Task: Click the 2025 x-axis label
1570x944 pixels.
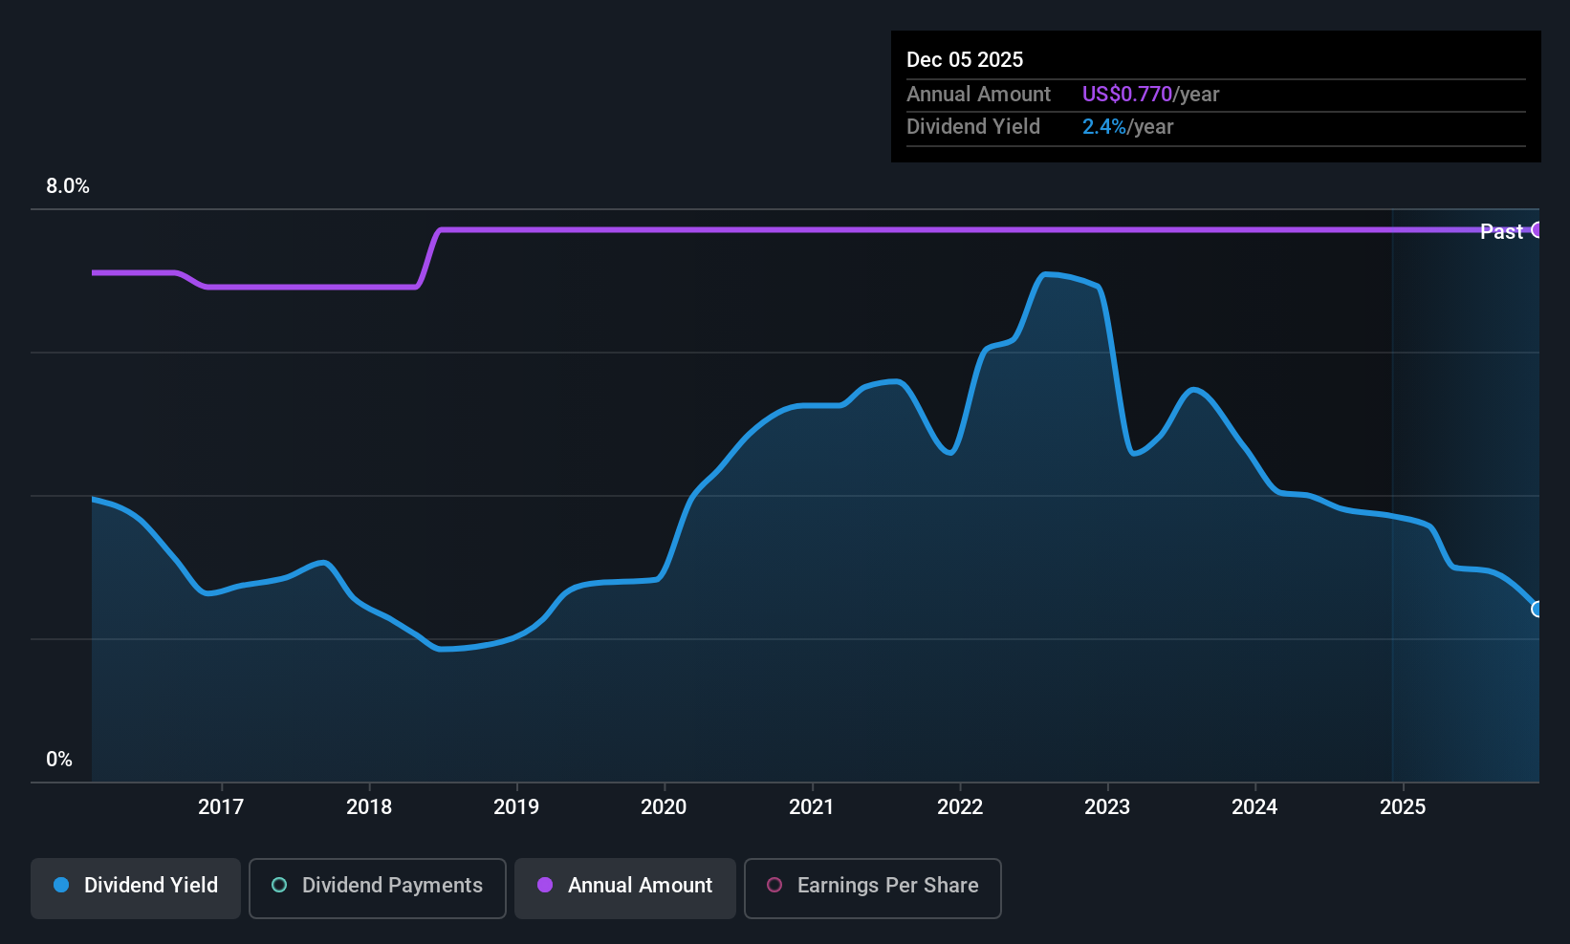Action: tap(1403, 807)
